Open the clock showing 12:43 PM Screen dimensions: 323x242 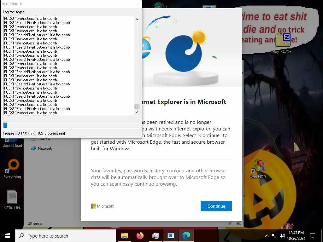pos(296,233)
